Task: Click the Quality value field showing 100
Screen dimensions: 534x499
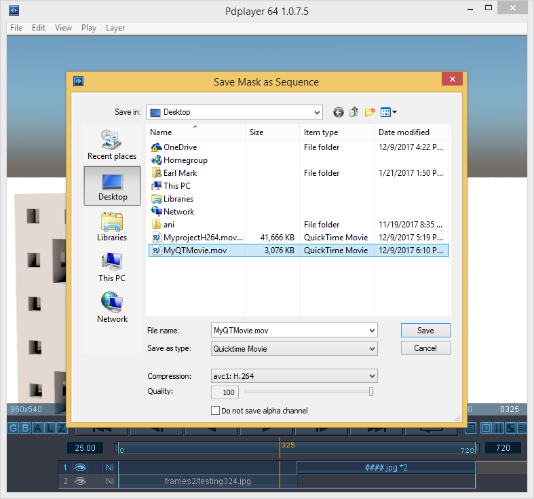Action: [x=225, y=392]
